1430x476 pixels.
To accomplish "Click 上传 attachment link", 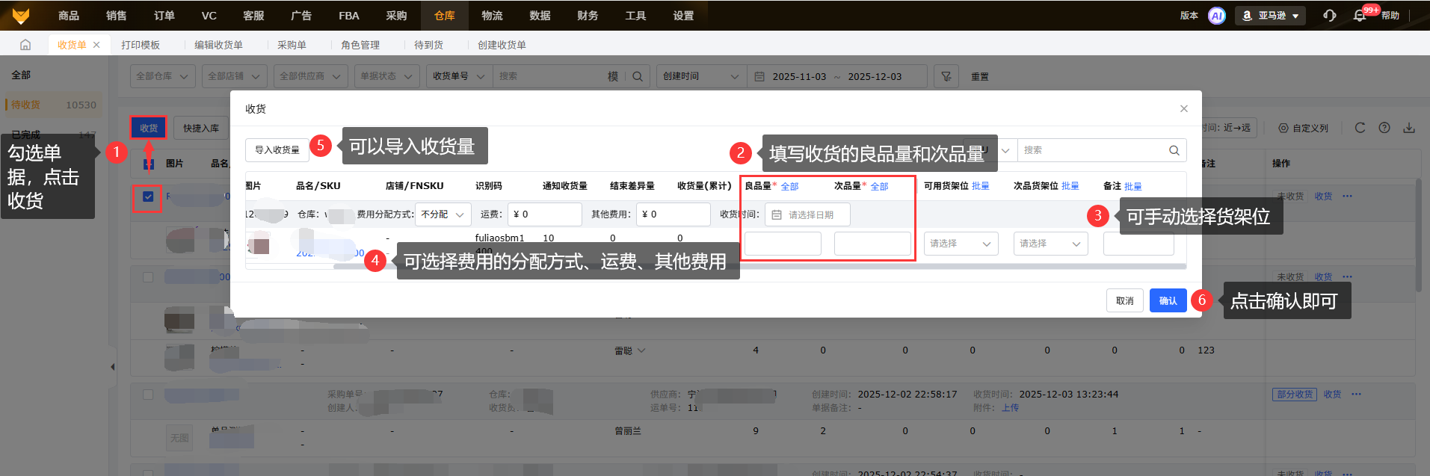I will click(x=1011, y=408).
